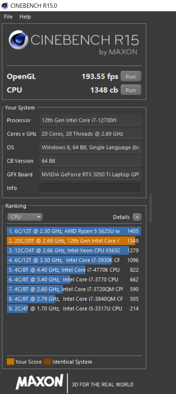This screenshot has height=394, width=176.
Task: Click the CINEBENCH R15.0 title bar icon
Action: tap(5, 5)
